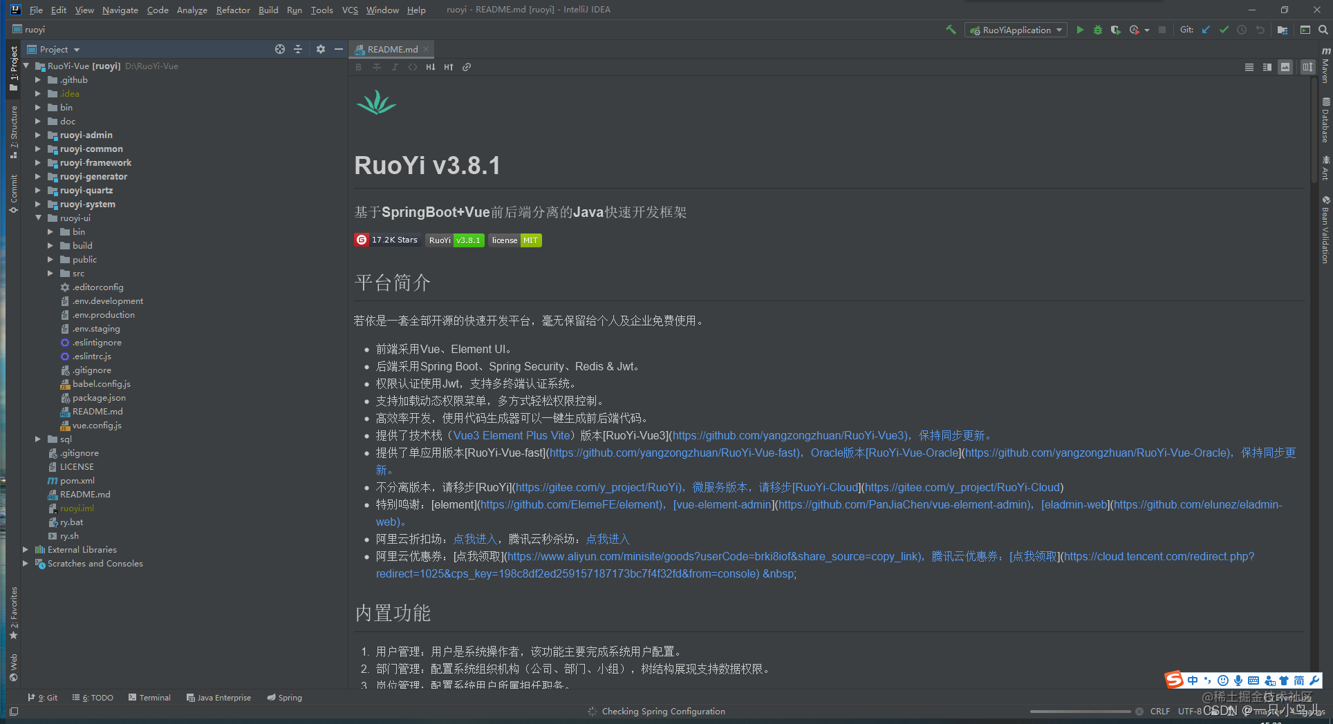The height and width of the screenshot is (724, 1333).
Task: Show editor only view mode
Action: (x=1249, y=67)
